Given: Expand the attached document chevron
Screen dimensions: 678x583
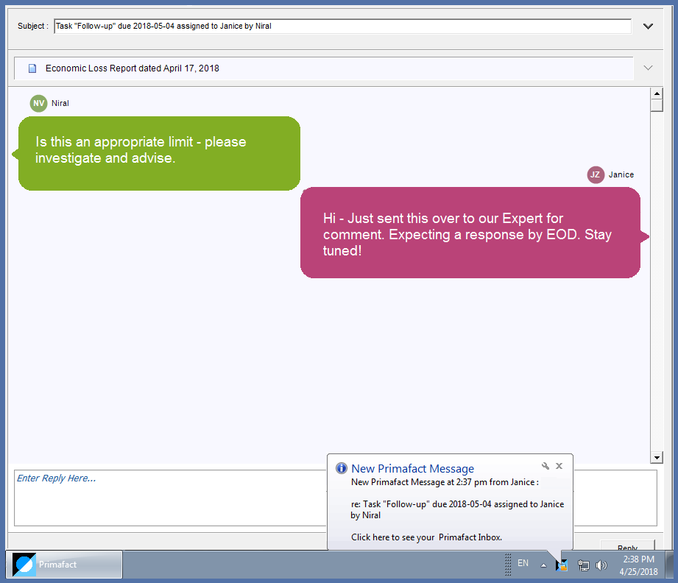Looking at the screenshot, I should pyautogui.click(x=648, y=68).
